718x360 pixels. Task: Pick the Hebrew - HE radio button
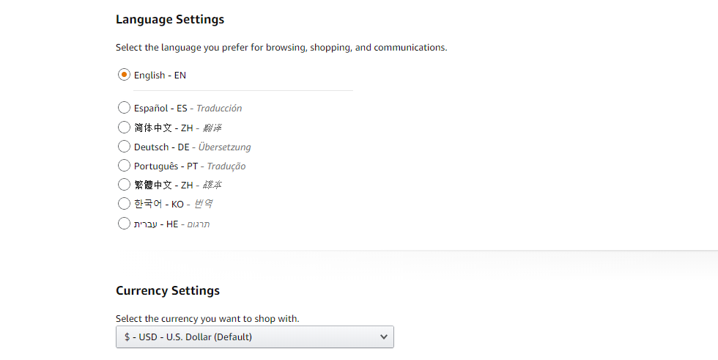click(x=124, y=224)
